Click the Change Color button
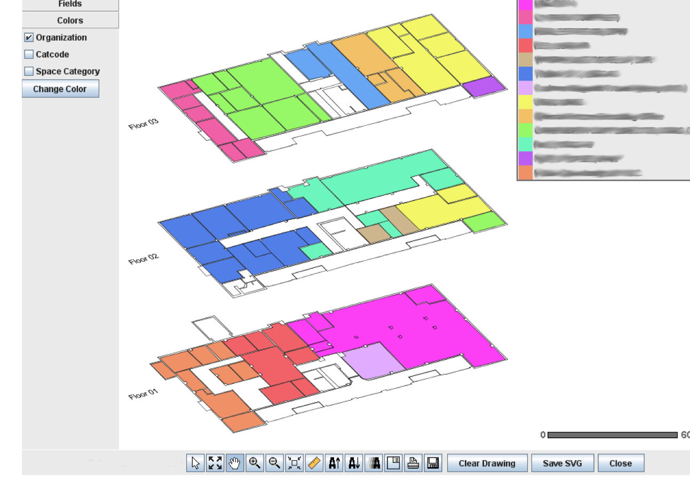This screenshot has width=690, height=481. pyautogui.click(x=60, y=89)
